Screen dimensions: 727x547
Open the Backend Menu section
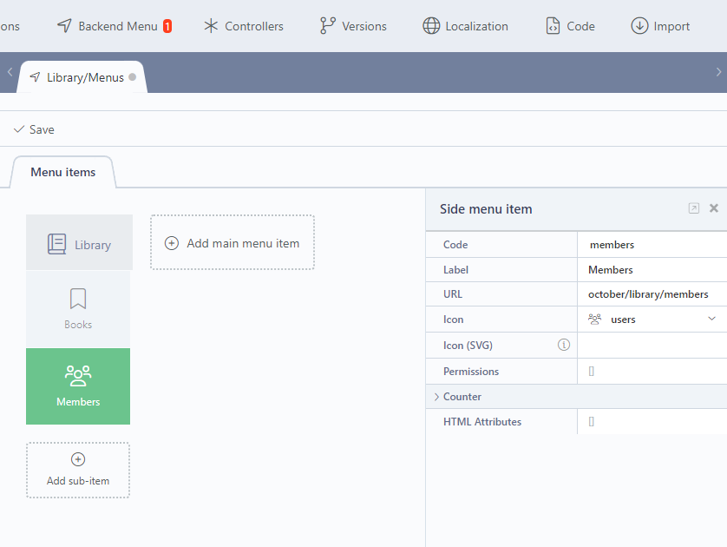pyautogui.click(x=114, y=26)
